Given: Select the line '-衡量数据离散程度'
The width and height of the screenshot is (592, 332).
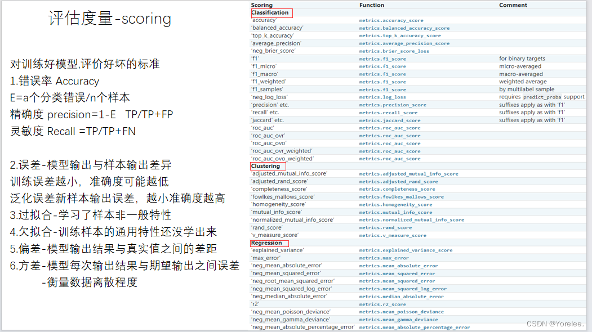Looking at the screenshot, I should click(x=90, y=282).
